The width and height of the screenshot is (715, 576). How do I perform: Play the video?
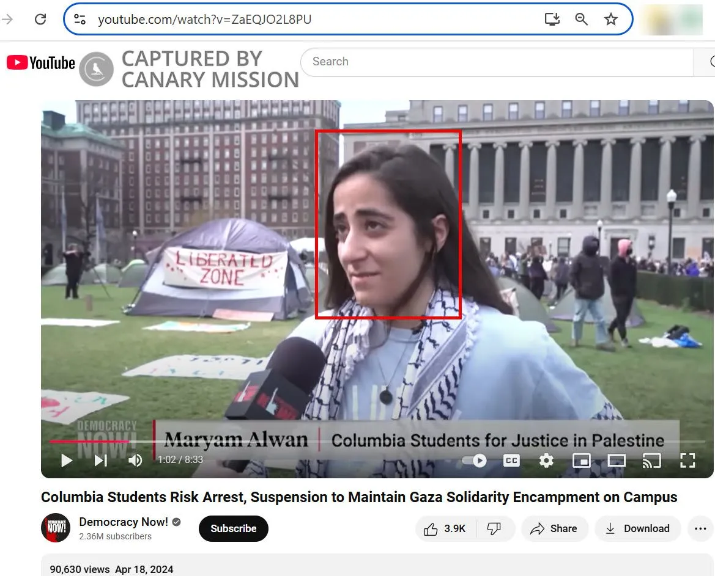(67, 461)
